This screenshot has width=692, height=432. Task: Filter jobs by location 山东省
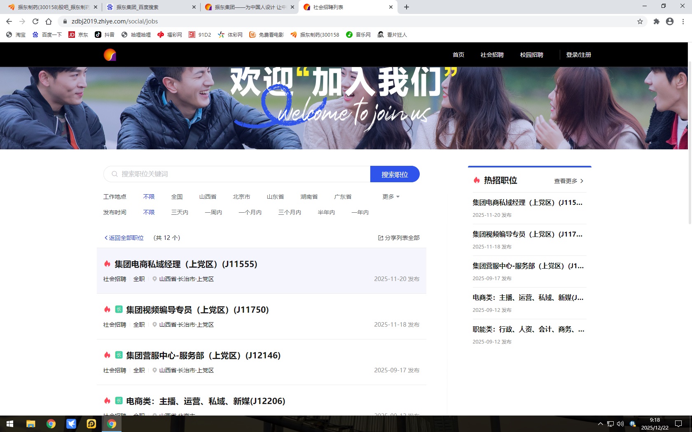click(275, 197)
